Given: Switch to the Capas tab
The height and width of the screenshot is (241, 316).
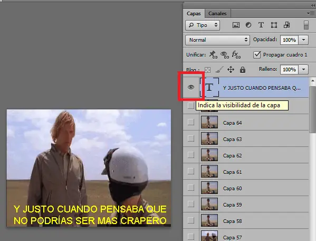Looking at the screenshot, I should pyautogui.click(x=194, y=14).
